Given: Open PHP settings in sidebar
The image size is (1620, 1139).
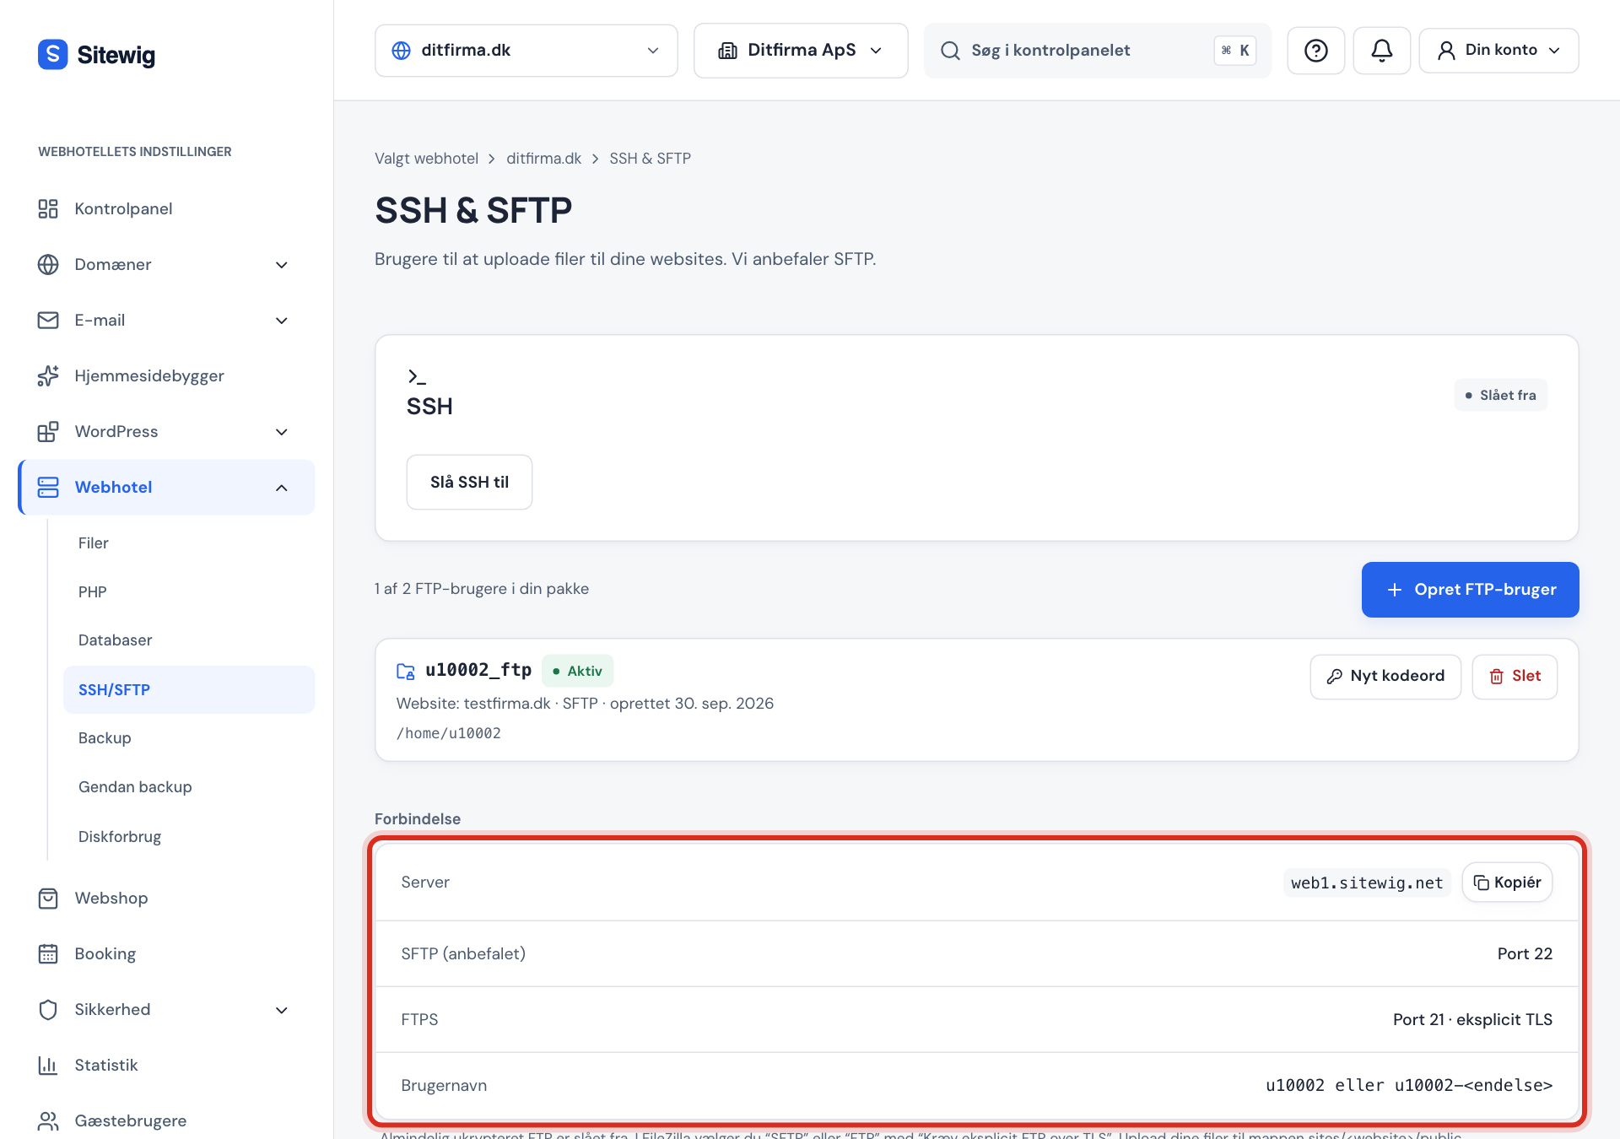Looking at the screenshot, I should click(189, 592).
